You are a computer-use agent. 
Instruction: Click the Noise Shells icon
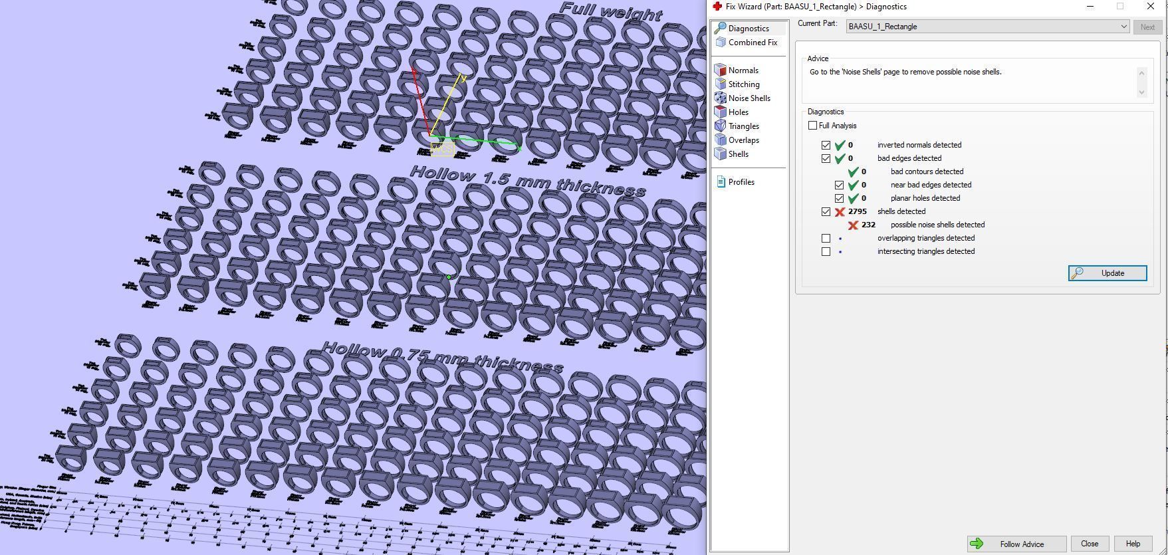point(720,98)
